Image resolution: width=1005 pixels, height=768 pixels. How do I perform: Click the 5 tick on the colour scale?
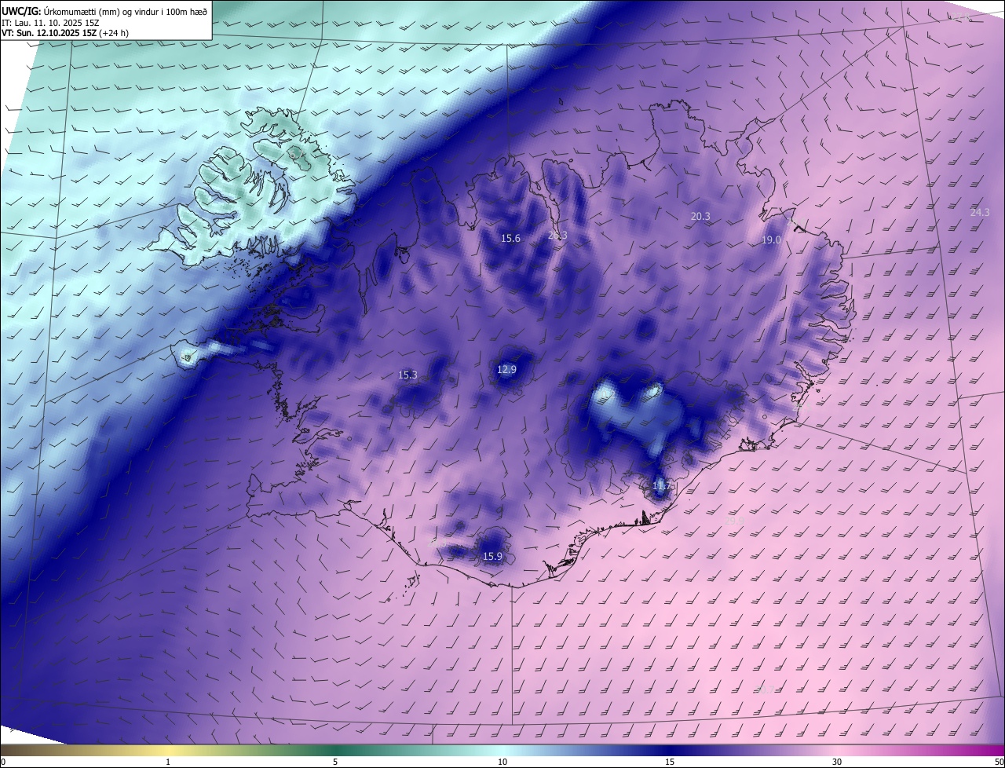click(x=335, y=762)
